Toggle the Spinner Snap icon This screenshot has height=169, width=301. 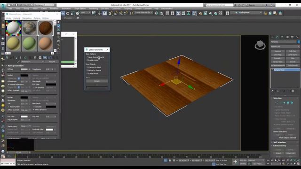pyautogui.click(x=126, y=13)
